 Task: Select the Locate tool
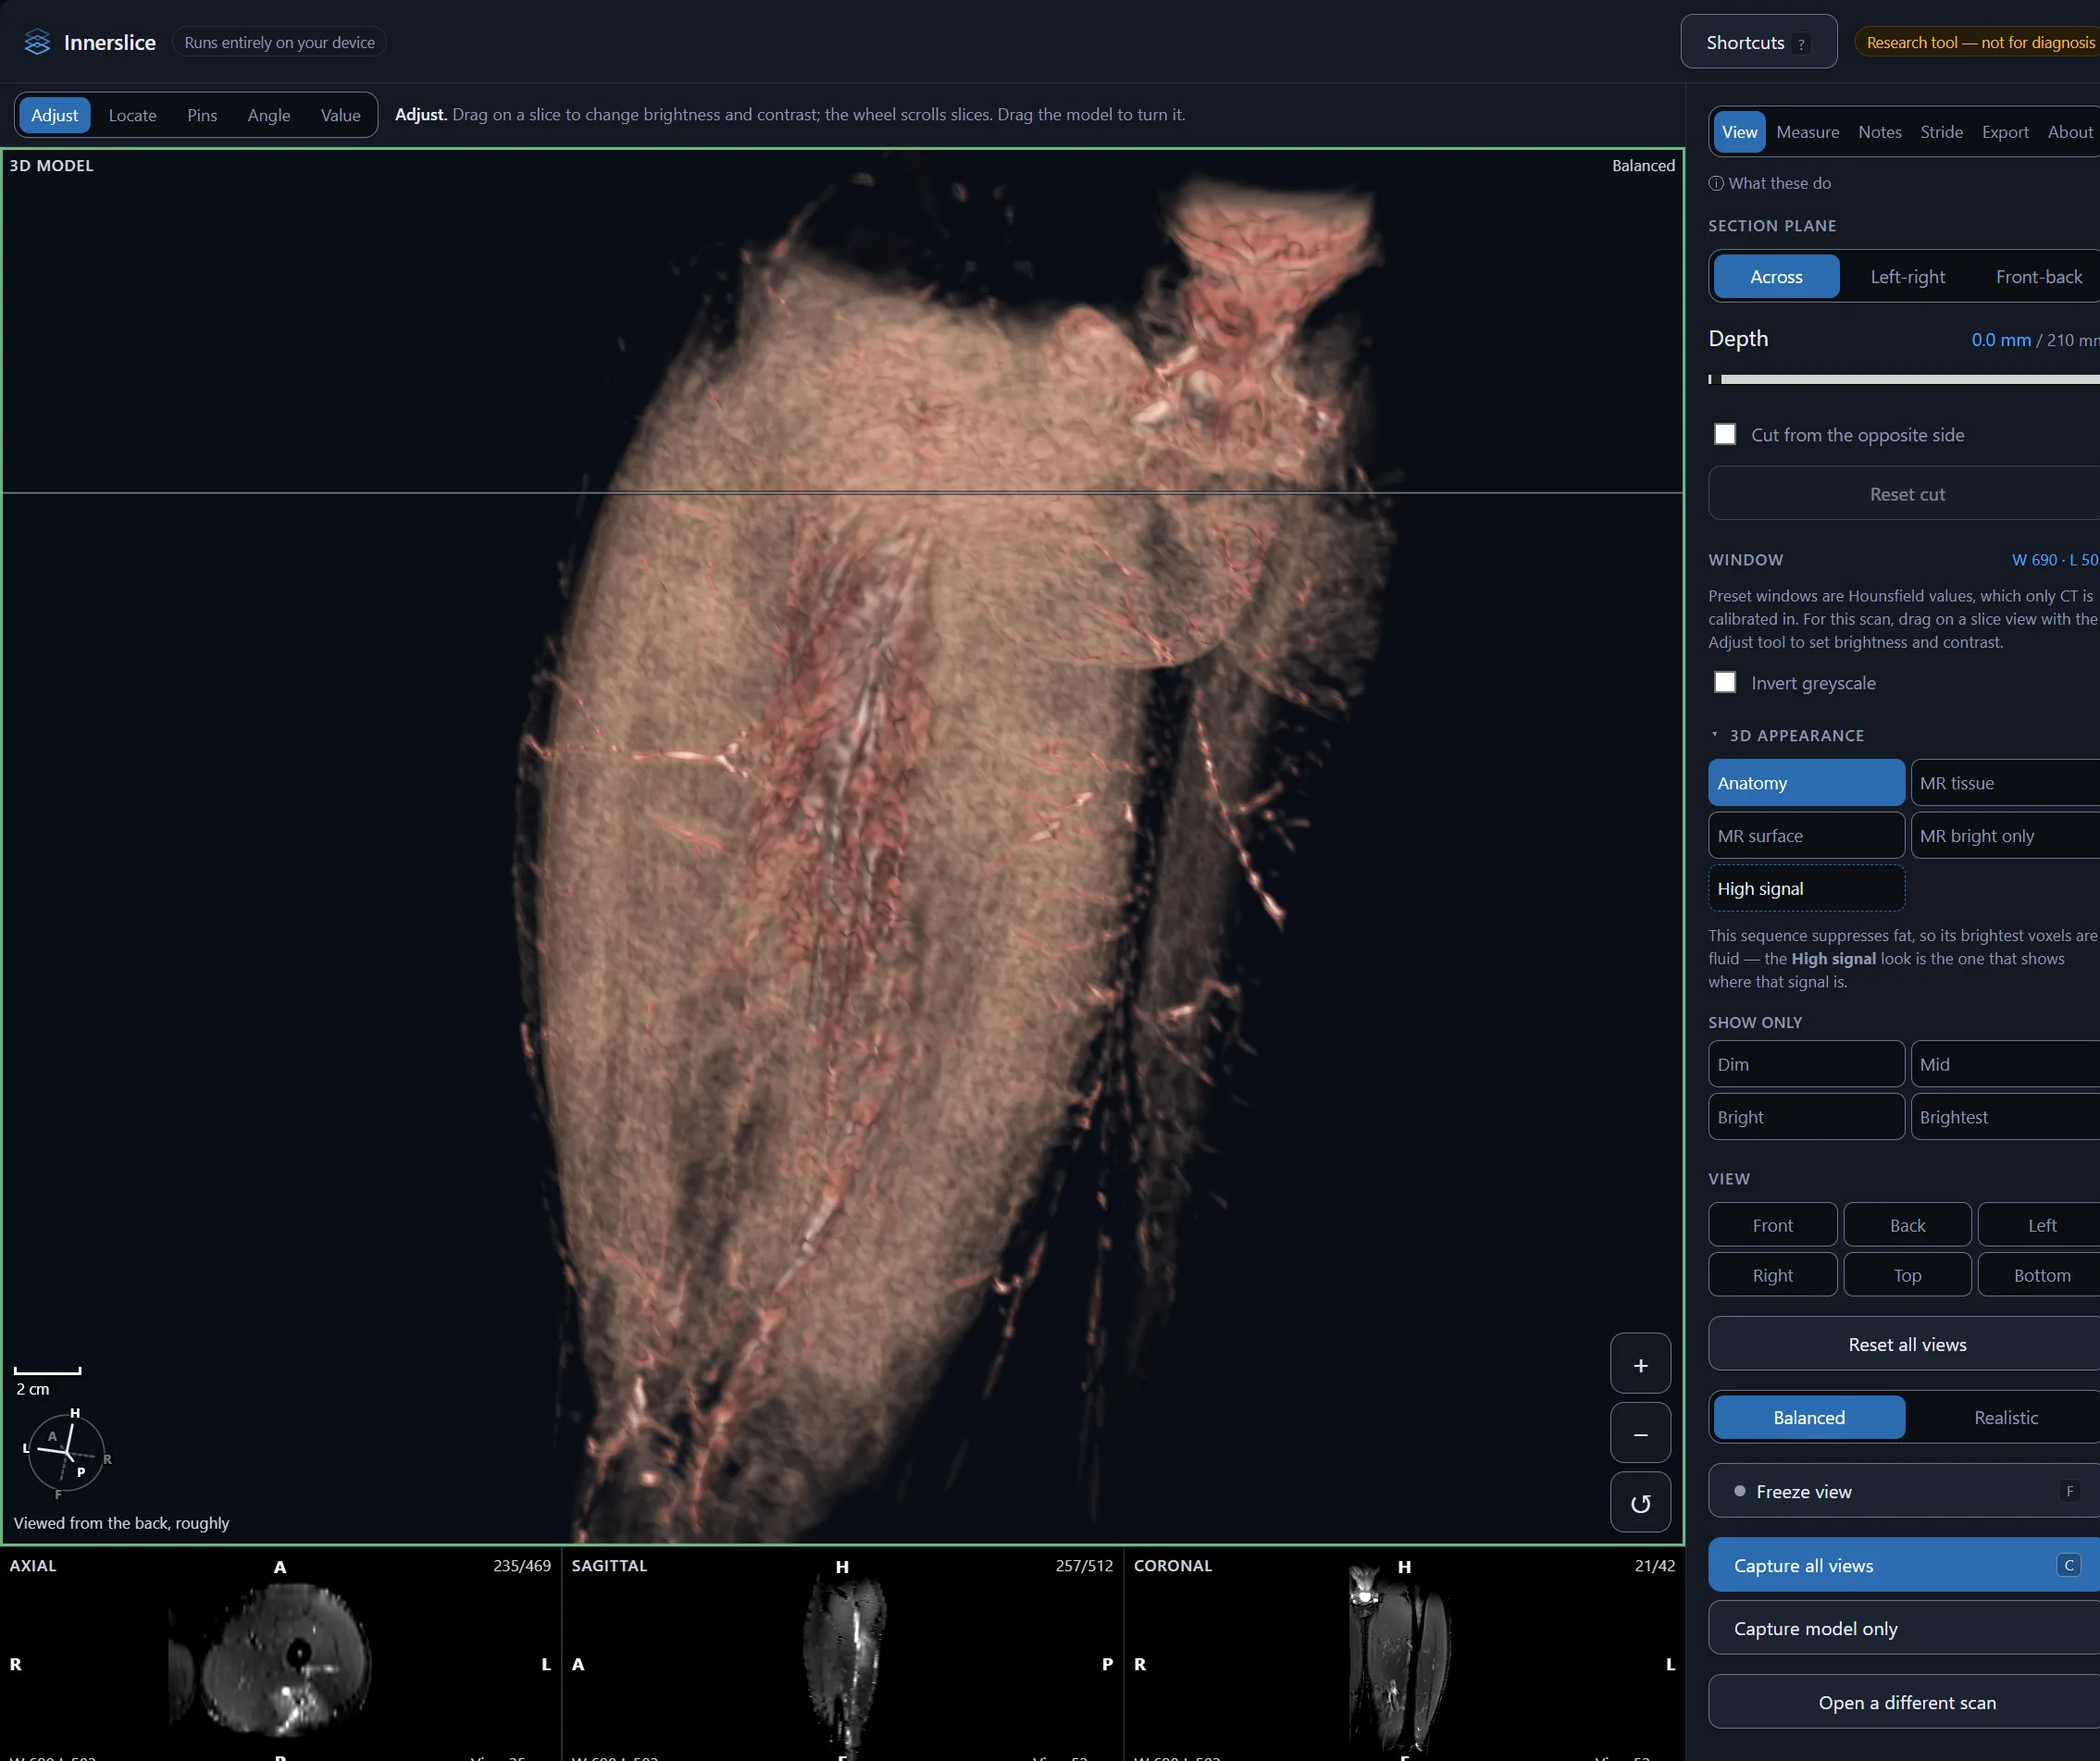click(x=132, y=115)
